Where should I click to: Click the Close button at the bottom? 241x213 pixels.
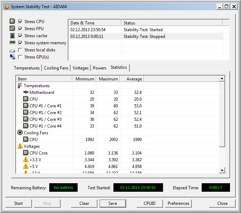point(222,203)
